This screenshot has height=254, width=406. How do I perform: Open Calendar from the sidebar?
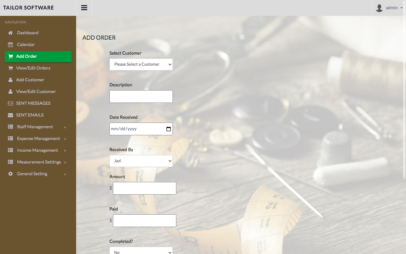click(26, 44)
